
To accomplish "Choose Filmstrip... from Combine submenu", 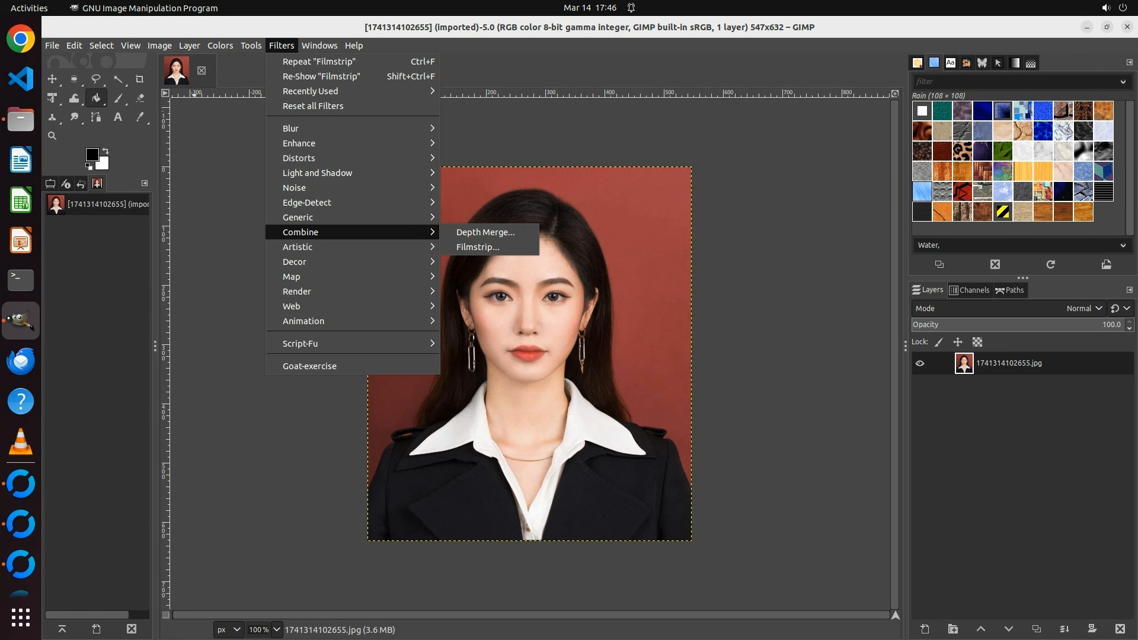I will (478, 247).
